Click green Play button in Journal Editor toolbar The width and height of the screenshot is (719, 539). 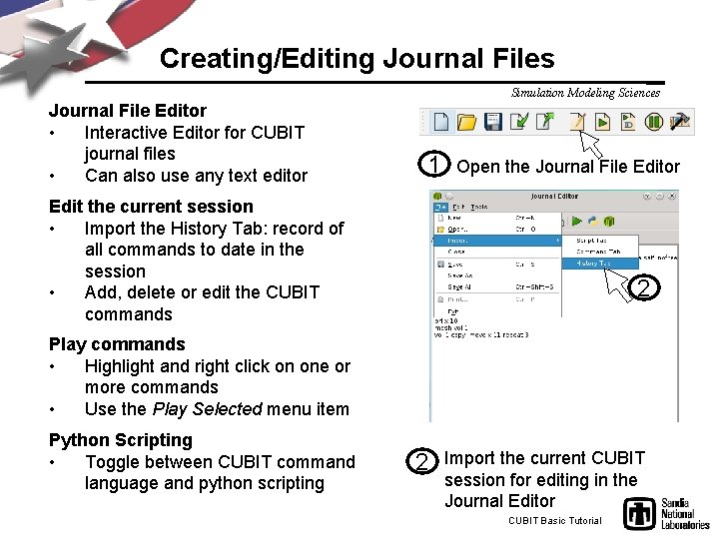pos(577,222)
